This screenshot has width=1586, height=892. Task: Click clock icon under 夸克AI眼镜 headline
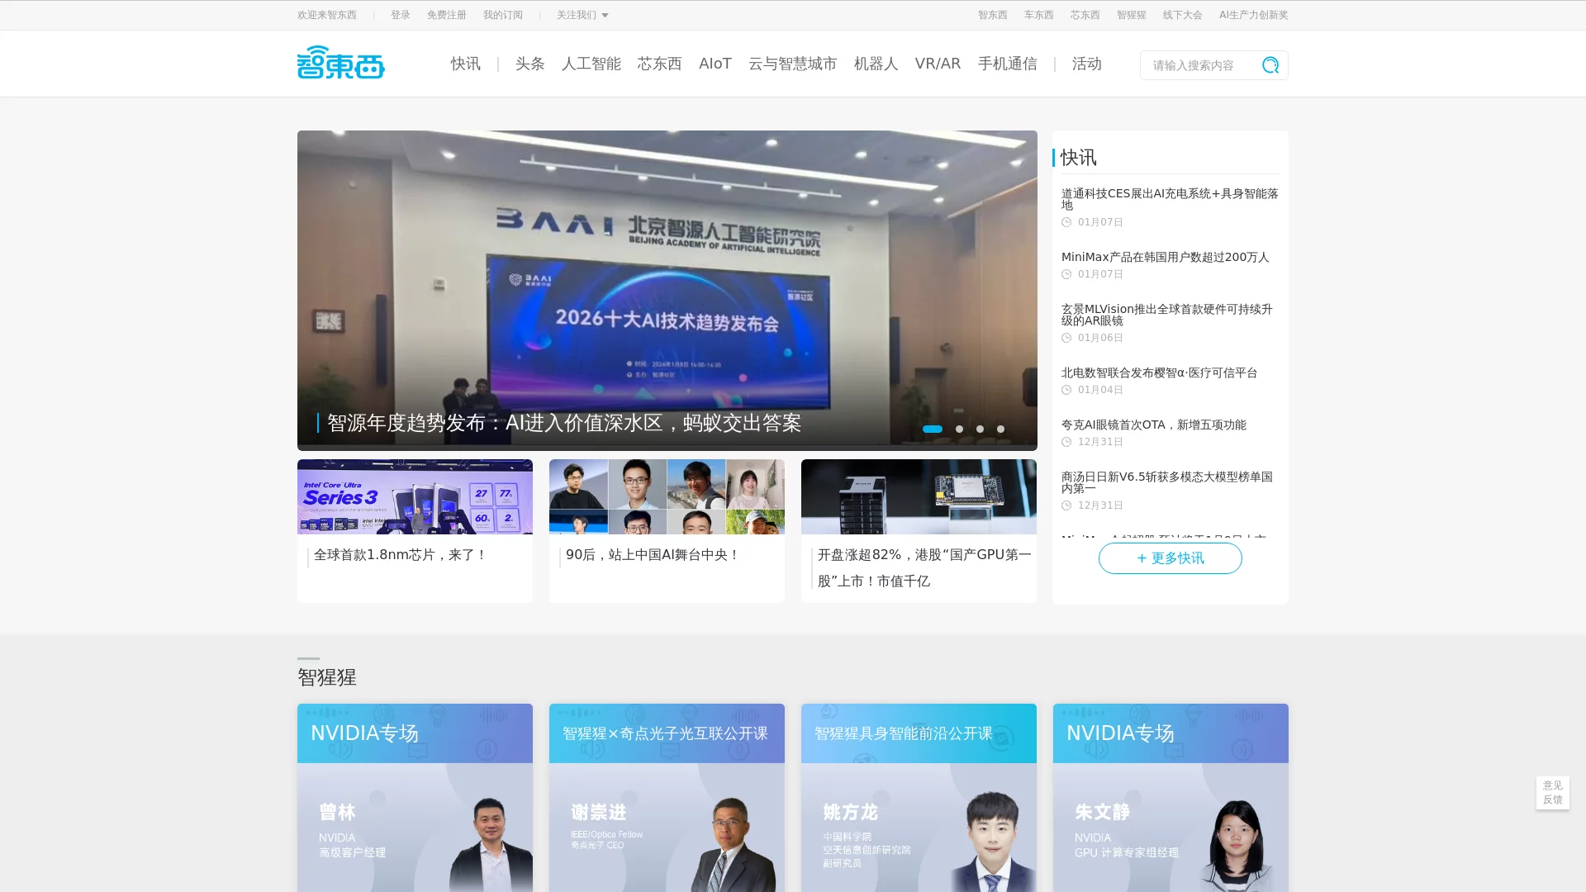click(1066, 442)
